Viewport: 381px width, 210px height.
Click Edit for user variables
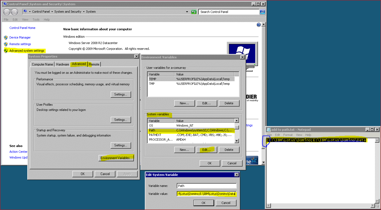[x=207, y=103]
